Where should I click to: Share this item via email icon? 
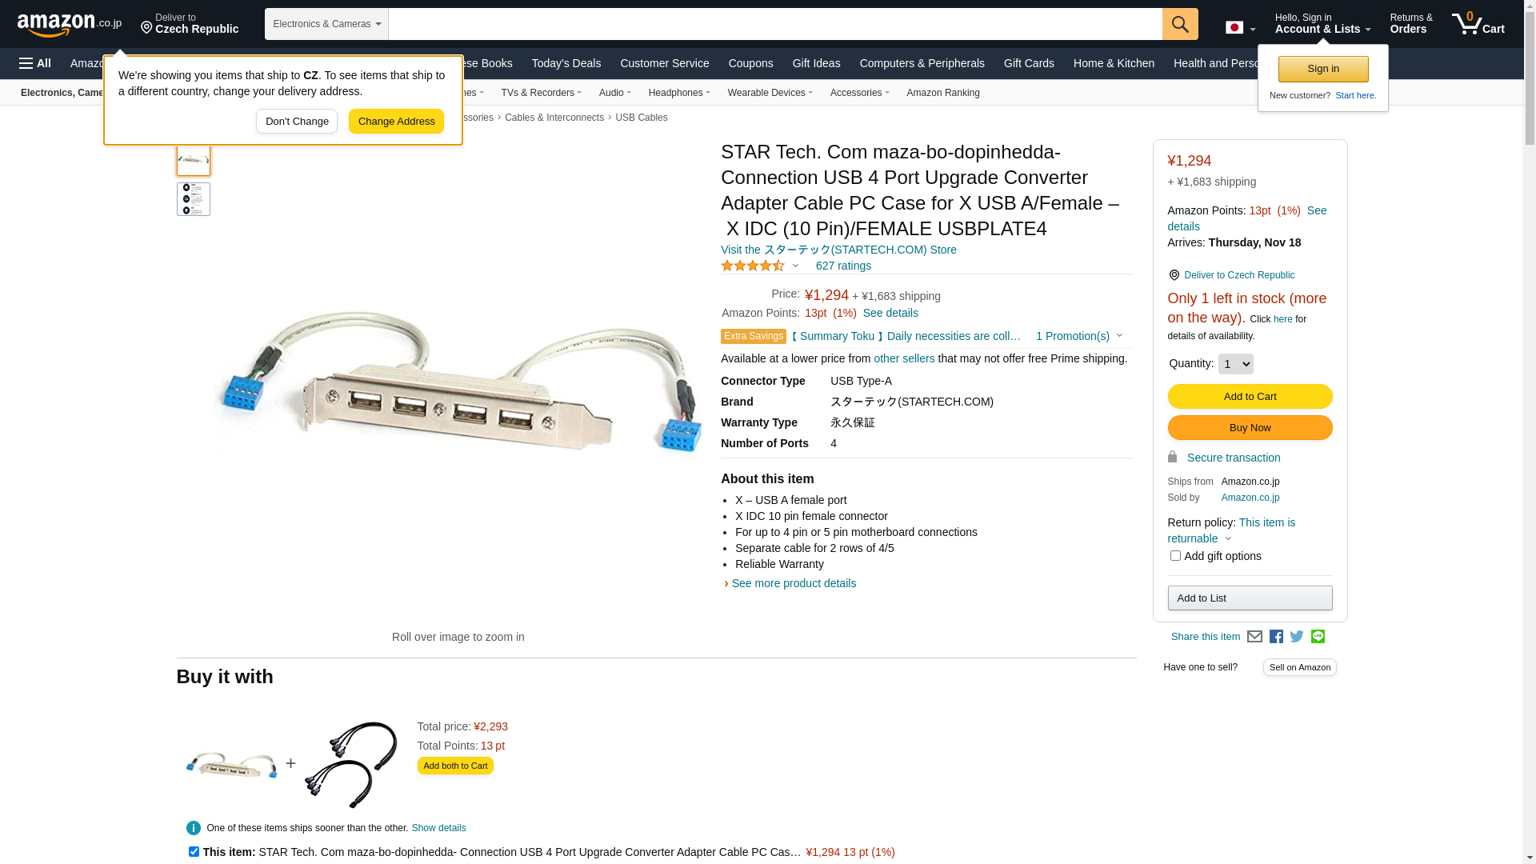coord(1254,637)
